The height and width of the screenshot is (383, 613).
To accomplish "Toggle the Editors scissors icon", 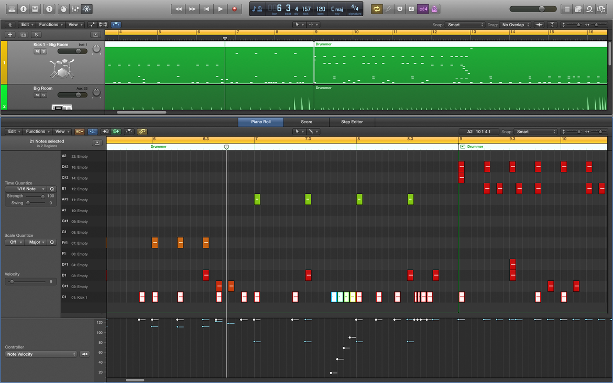I will tap(86, 8).
